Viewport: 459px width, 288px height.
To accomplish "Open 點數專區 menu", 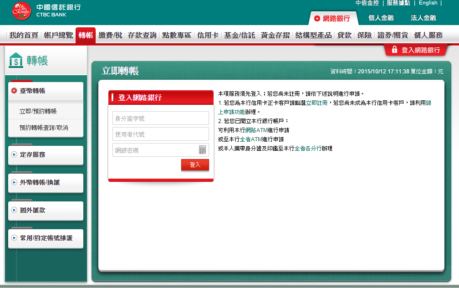I will pyautogui.click(x=177, y=36).
